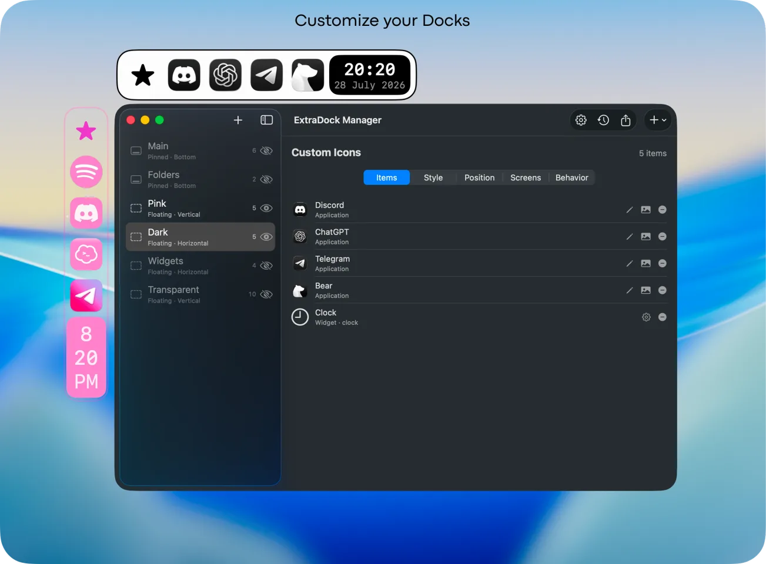Select the Clock widget row
Image resolution: width=766 pixels, height=564 pixels.
pos(479,317)
